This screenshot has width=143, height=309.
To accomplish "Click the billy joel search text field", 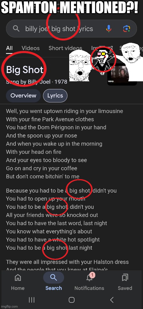I will click(x=59, y=29).
